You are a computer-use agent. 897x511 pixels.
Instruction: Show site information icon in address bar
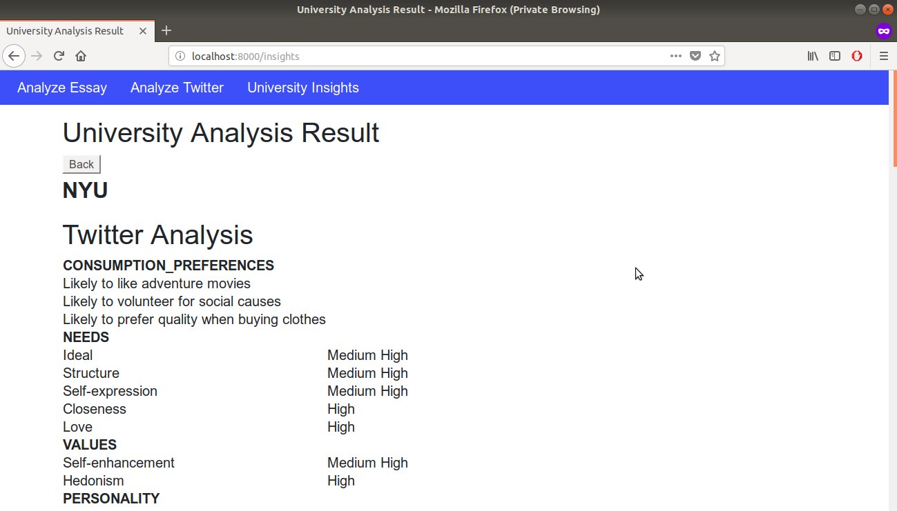pos(180,56)
